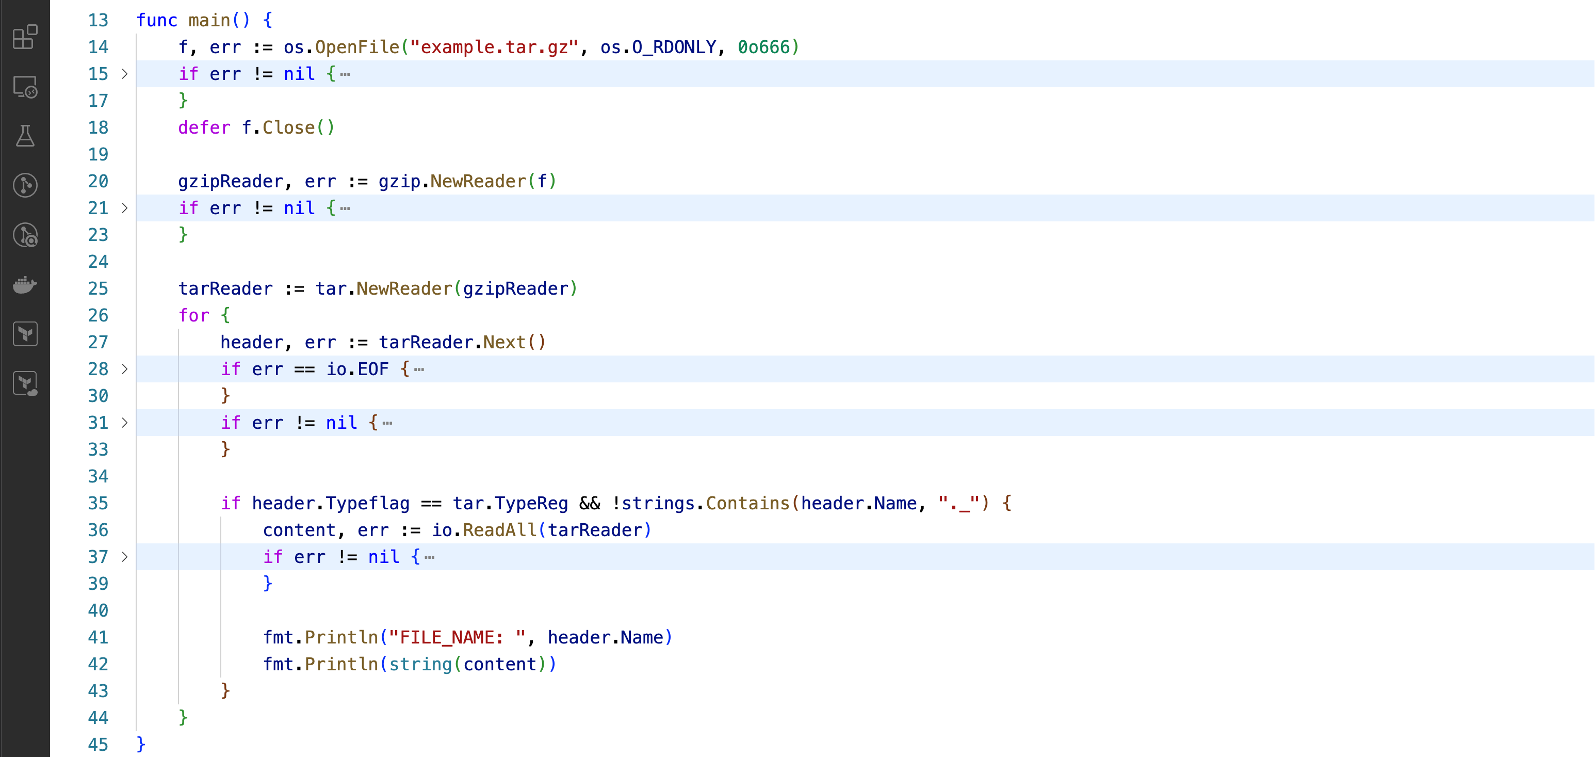Open the Extensions view in activity bar
Screen dimensions: 1595x757
(x=25, y=37)
